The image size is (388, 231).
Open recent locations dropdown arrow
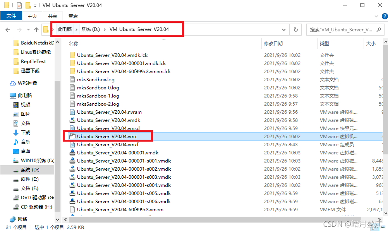pyautogui.click(x=28, y=30)
